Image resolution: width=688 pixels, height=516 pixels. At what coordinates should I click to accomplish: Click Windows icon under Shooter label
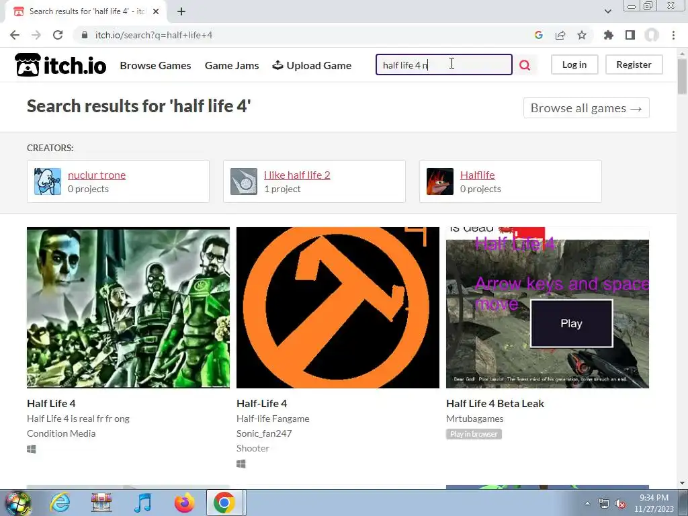point(241,464)
